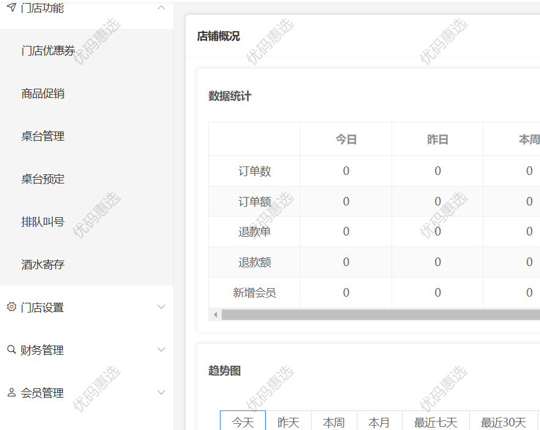The width and height of the screenshot is (540, 430).
Task: Select 排队叫号 in the sidebar
Action: [x=43, y=222]
